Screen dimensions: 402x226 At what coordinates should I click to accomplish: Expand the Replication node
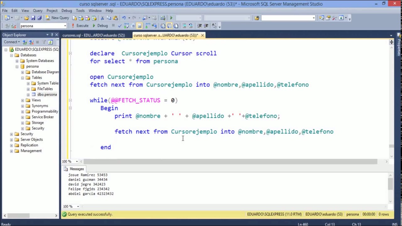(x=11, y=145)
